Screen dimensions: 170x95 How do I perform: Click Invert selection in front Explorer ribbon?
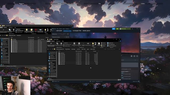(112, 46)
